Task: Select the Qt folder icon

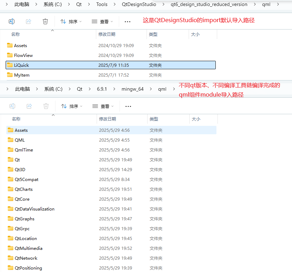Action: [x=11, y=160]
